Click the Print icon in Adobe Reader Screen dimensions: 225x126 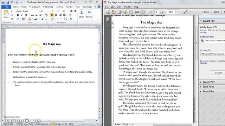click(137, 12)
